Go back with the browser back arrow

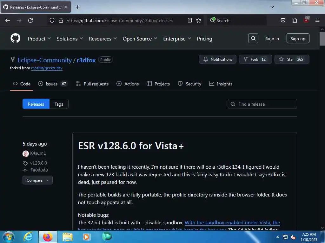(8, 21)
